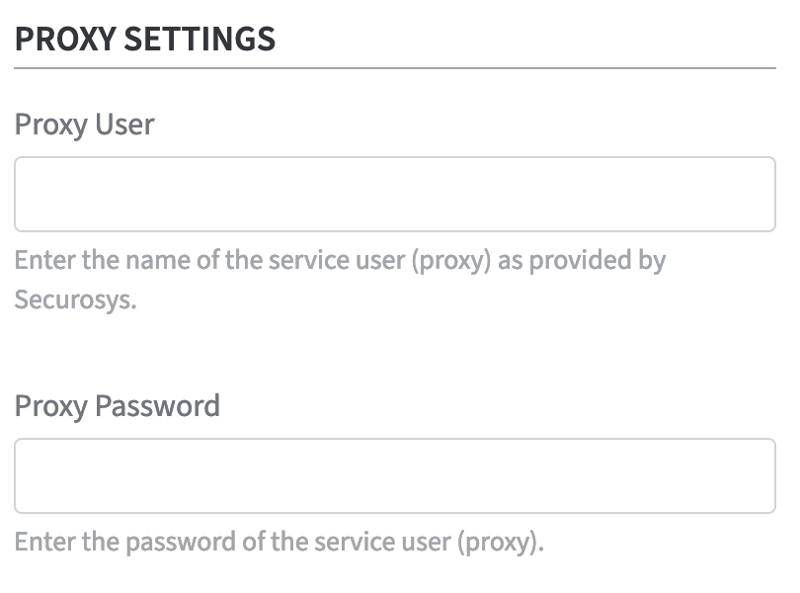This screenshot has width=800, height=593.
Task: Select the Proxy User field label
Action: coord(85,125)
